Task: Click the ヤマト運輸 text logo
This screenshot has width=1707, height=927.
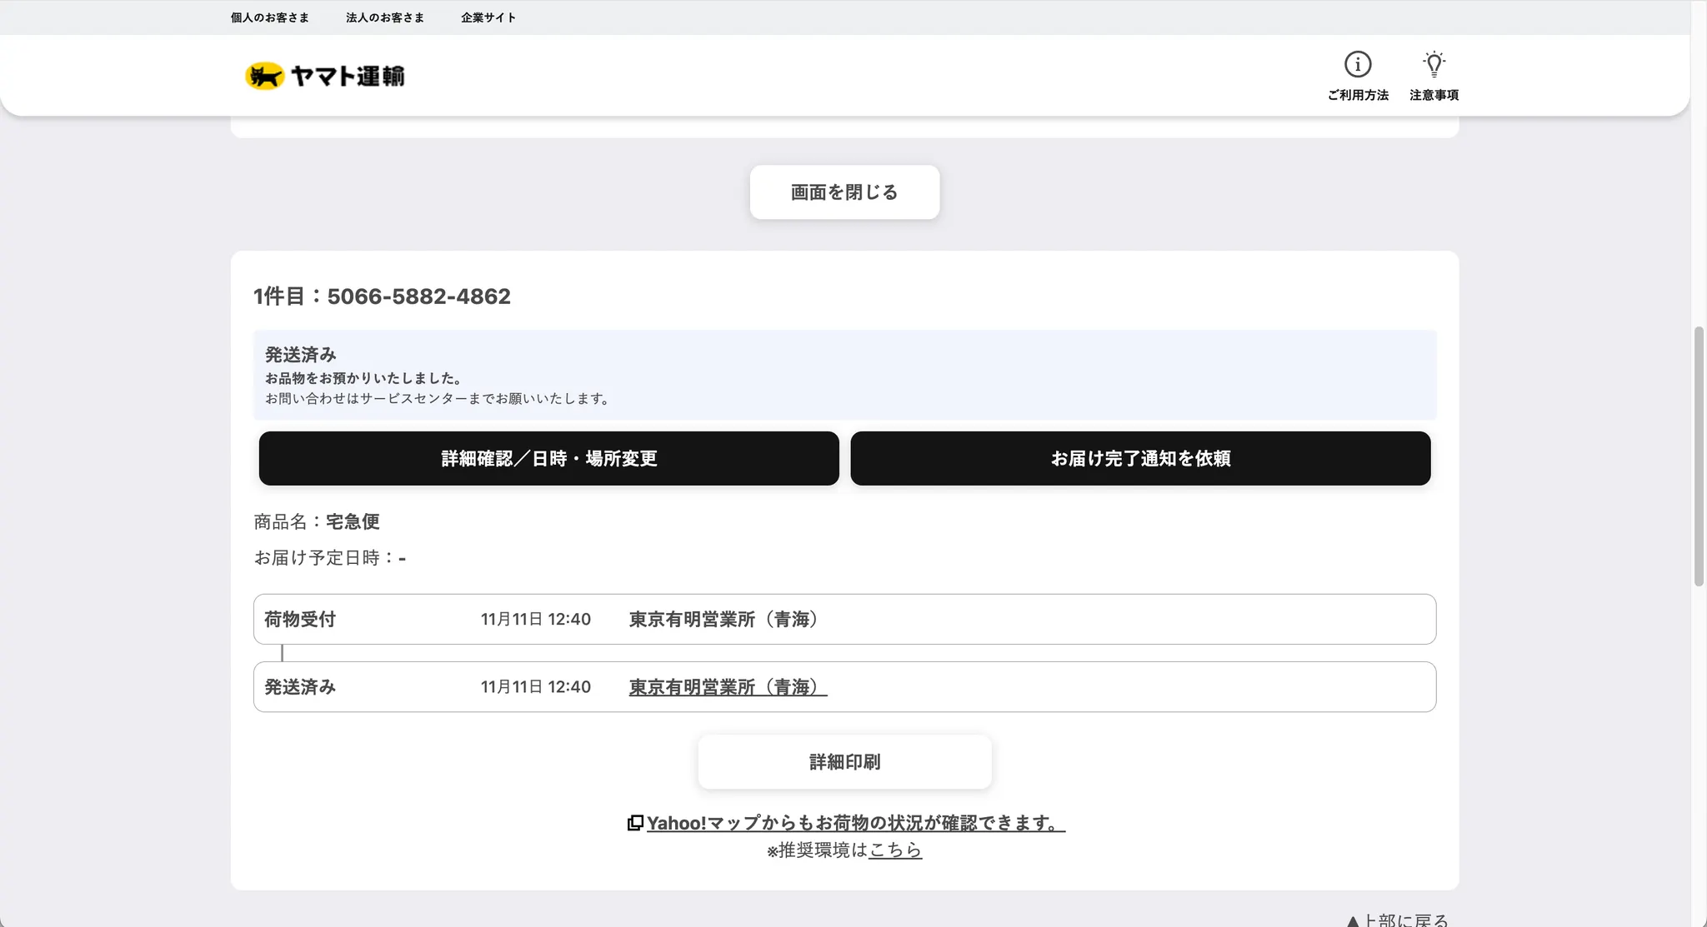Action: pyautogui.click(x=348, y=76)
